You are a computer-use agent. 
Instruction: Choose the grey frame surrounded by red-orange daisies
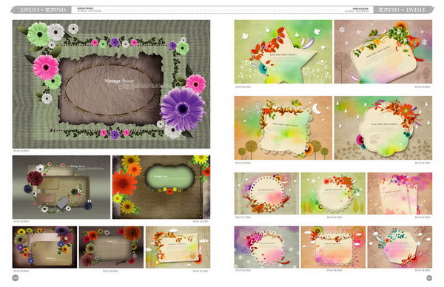111,247
